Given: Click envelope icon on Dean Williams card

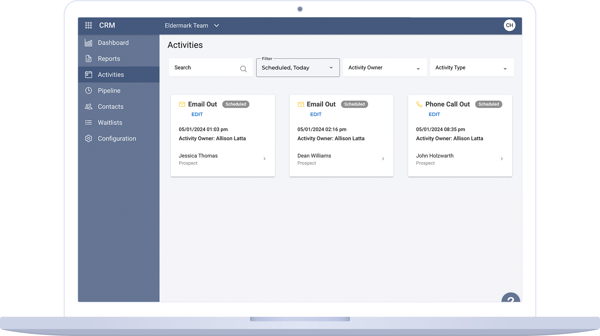Looking at the screenshot, I should click(x=301, y=104).
